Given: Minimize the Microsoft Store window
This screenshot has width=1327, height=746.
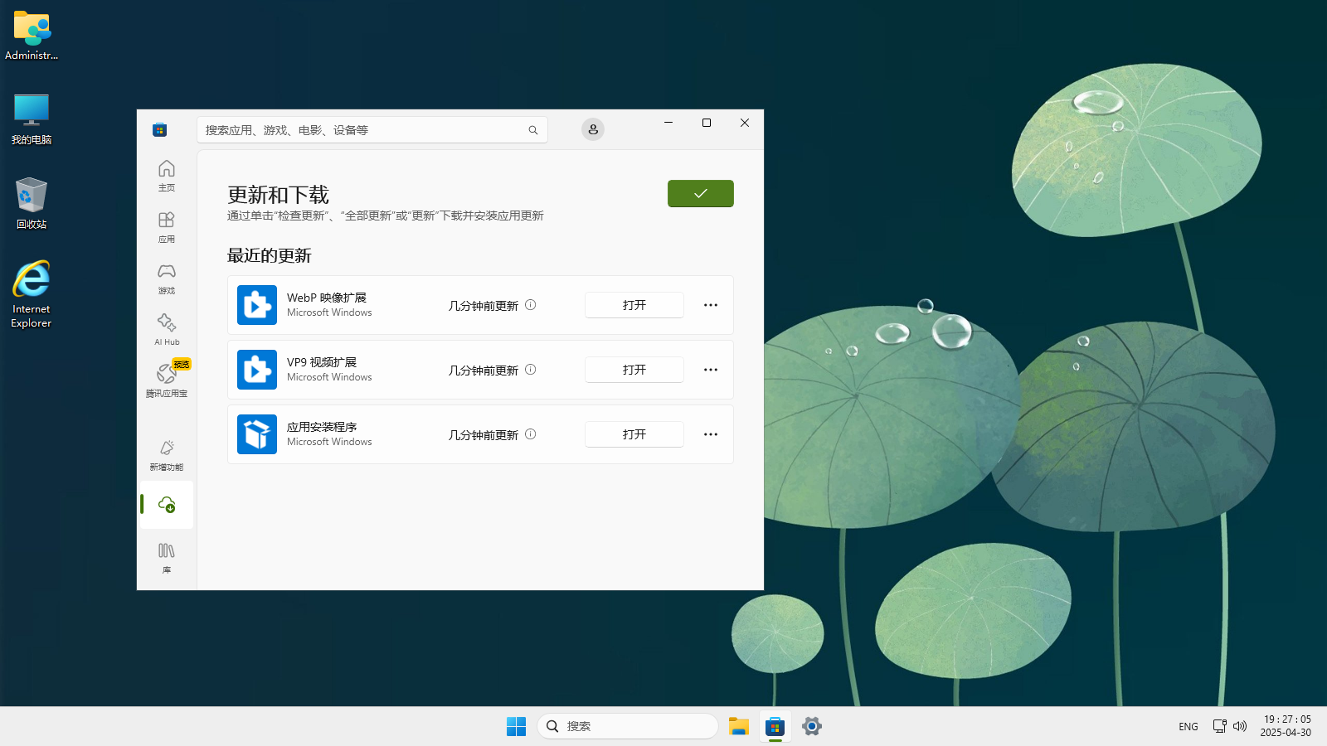Looking at the screenshot, I should pyautogui.click(x=668, y=123).
